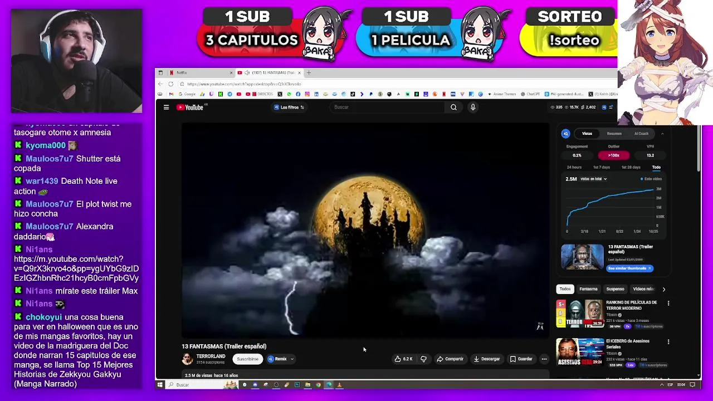Click the video player to pause
713x401 pixels.
coord(365,230)
